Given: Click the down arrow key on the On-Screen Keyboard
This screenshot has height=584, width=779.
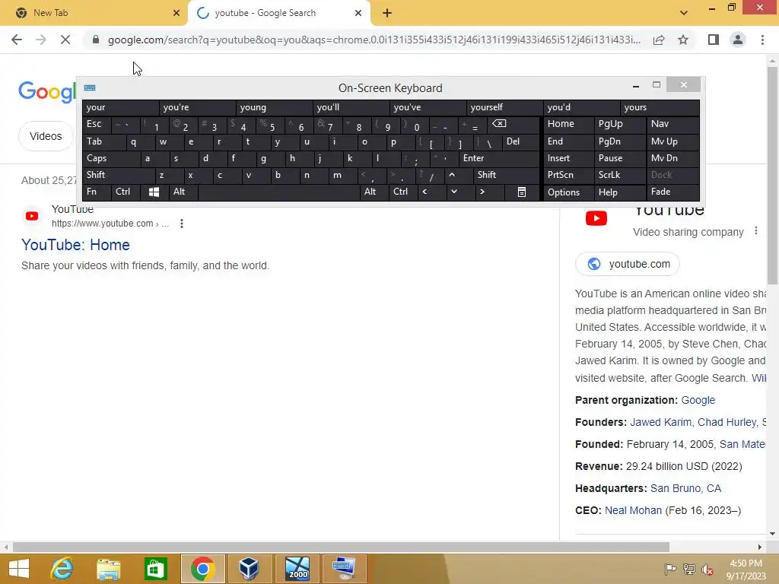Looking at the screenshot, I should pyautogui.click(x=453, y=192).
